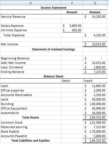The width and height of the screenshot is (109, 145).
Task: Click the Less: Dividend label
Action: coord(12,67)
